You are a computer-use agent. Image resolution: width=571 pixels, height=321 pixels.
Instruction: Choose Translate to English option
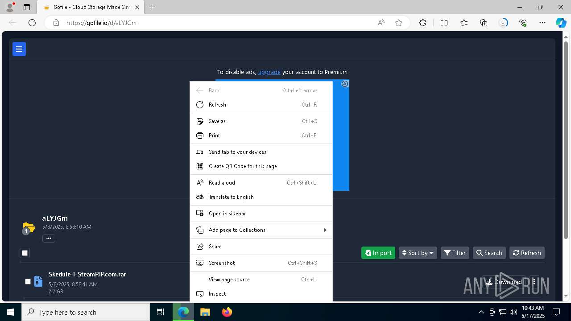[x=261, y=197]
